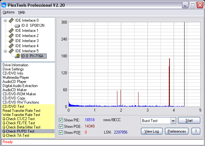Open Drive Information function
The image size is (205, 146).
click(x=15, y=65)
